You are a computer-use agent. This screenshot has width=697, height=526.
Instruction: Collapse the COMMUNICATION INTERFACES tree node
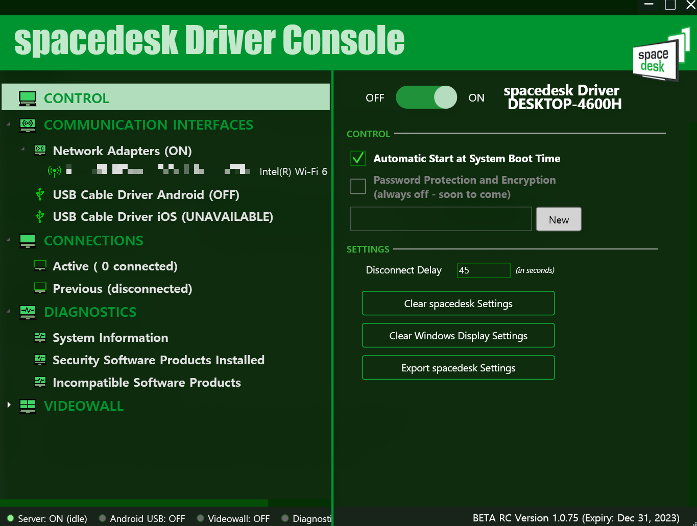tap(8, 124)
